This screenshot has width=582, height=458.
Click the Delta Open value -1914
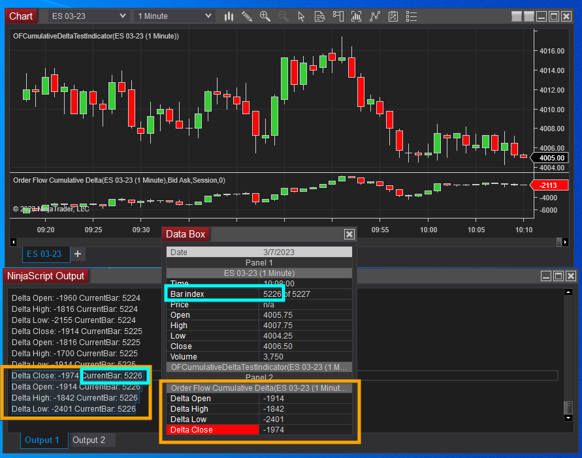(274, 399)
